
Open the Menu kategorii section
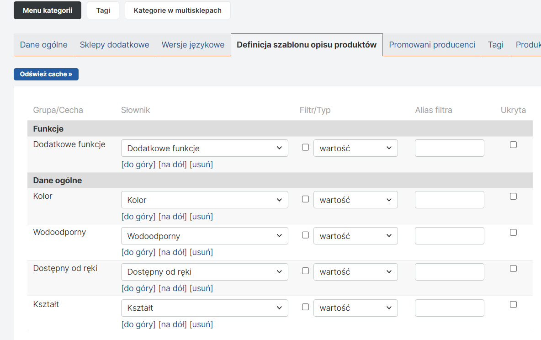pos(48,11)
